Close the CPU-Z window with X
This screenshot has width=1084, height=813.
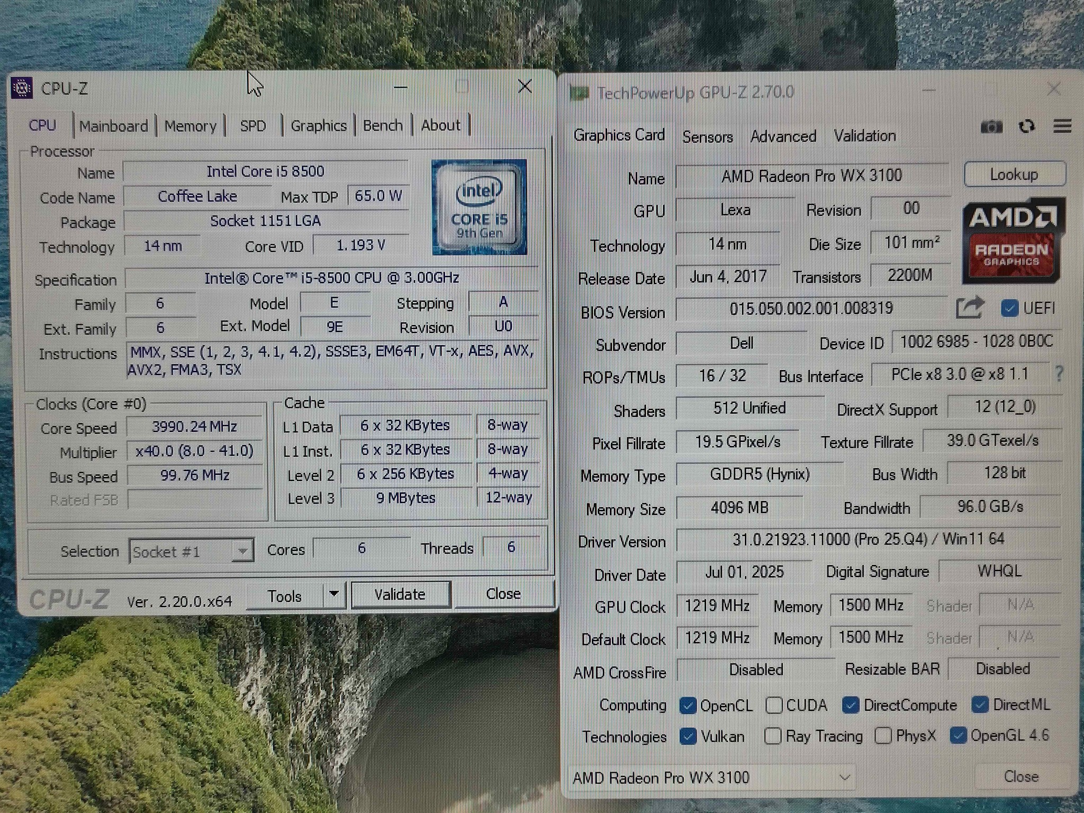coord(525,86)
